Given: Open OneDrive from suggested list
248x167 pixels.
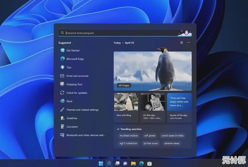Looking at the screenshot, I should point(71,118).
